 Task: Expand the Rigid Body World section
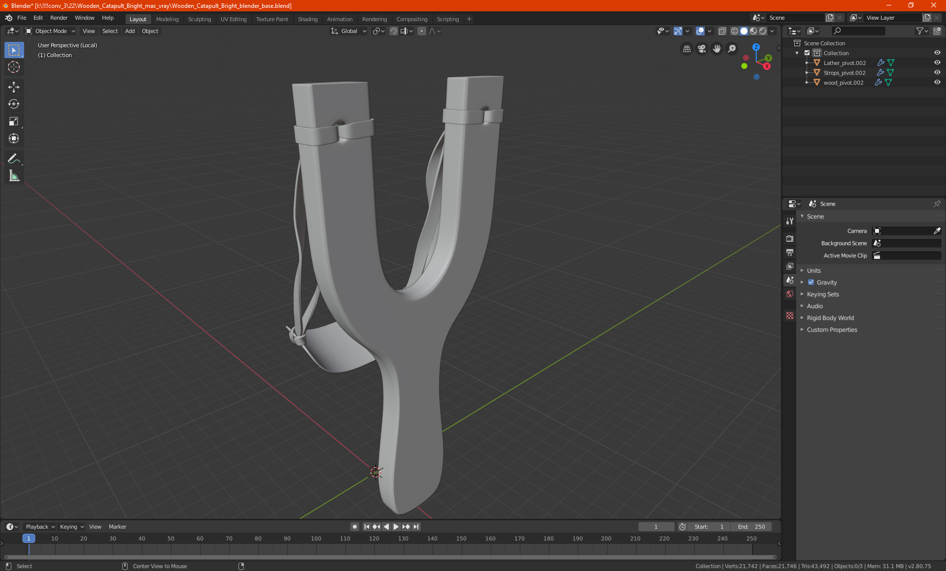(830, 317)
